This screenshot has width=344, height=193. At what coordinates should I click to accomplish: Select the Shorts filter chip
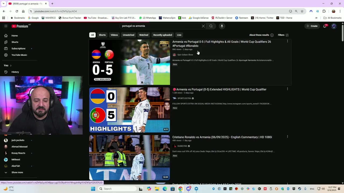pyautogui.click(x=102, y=35)
